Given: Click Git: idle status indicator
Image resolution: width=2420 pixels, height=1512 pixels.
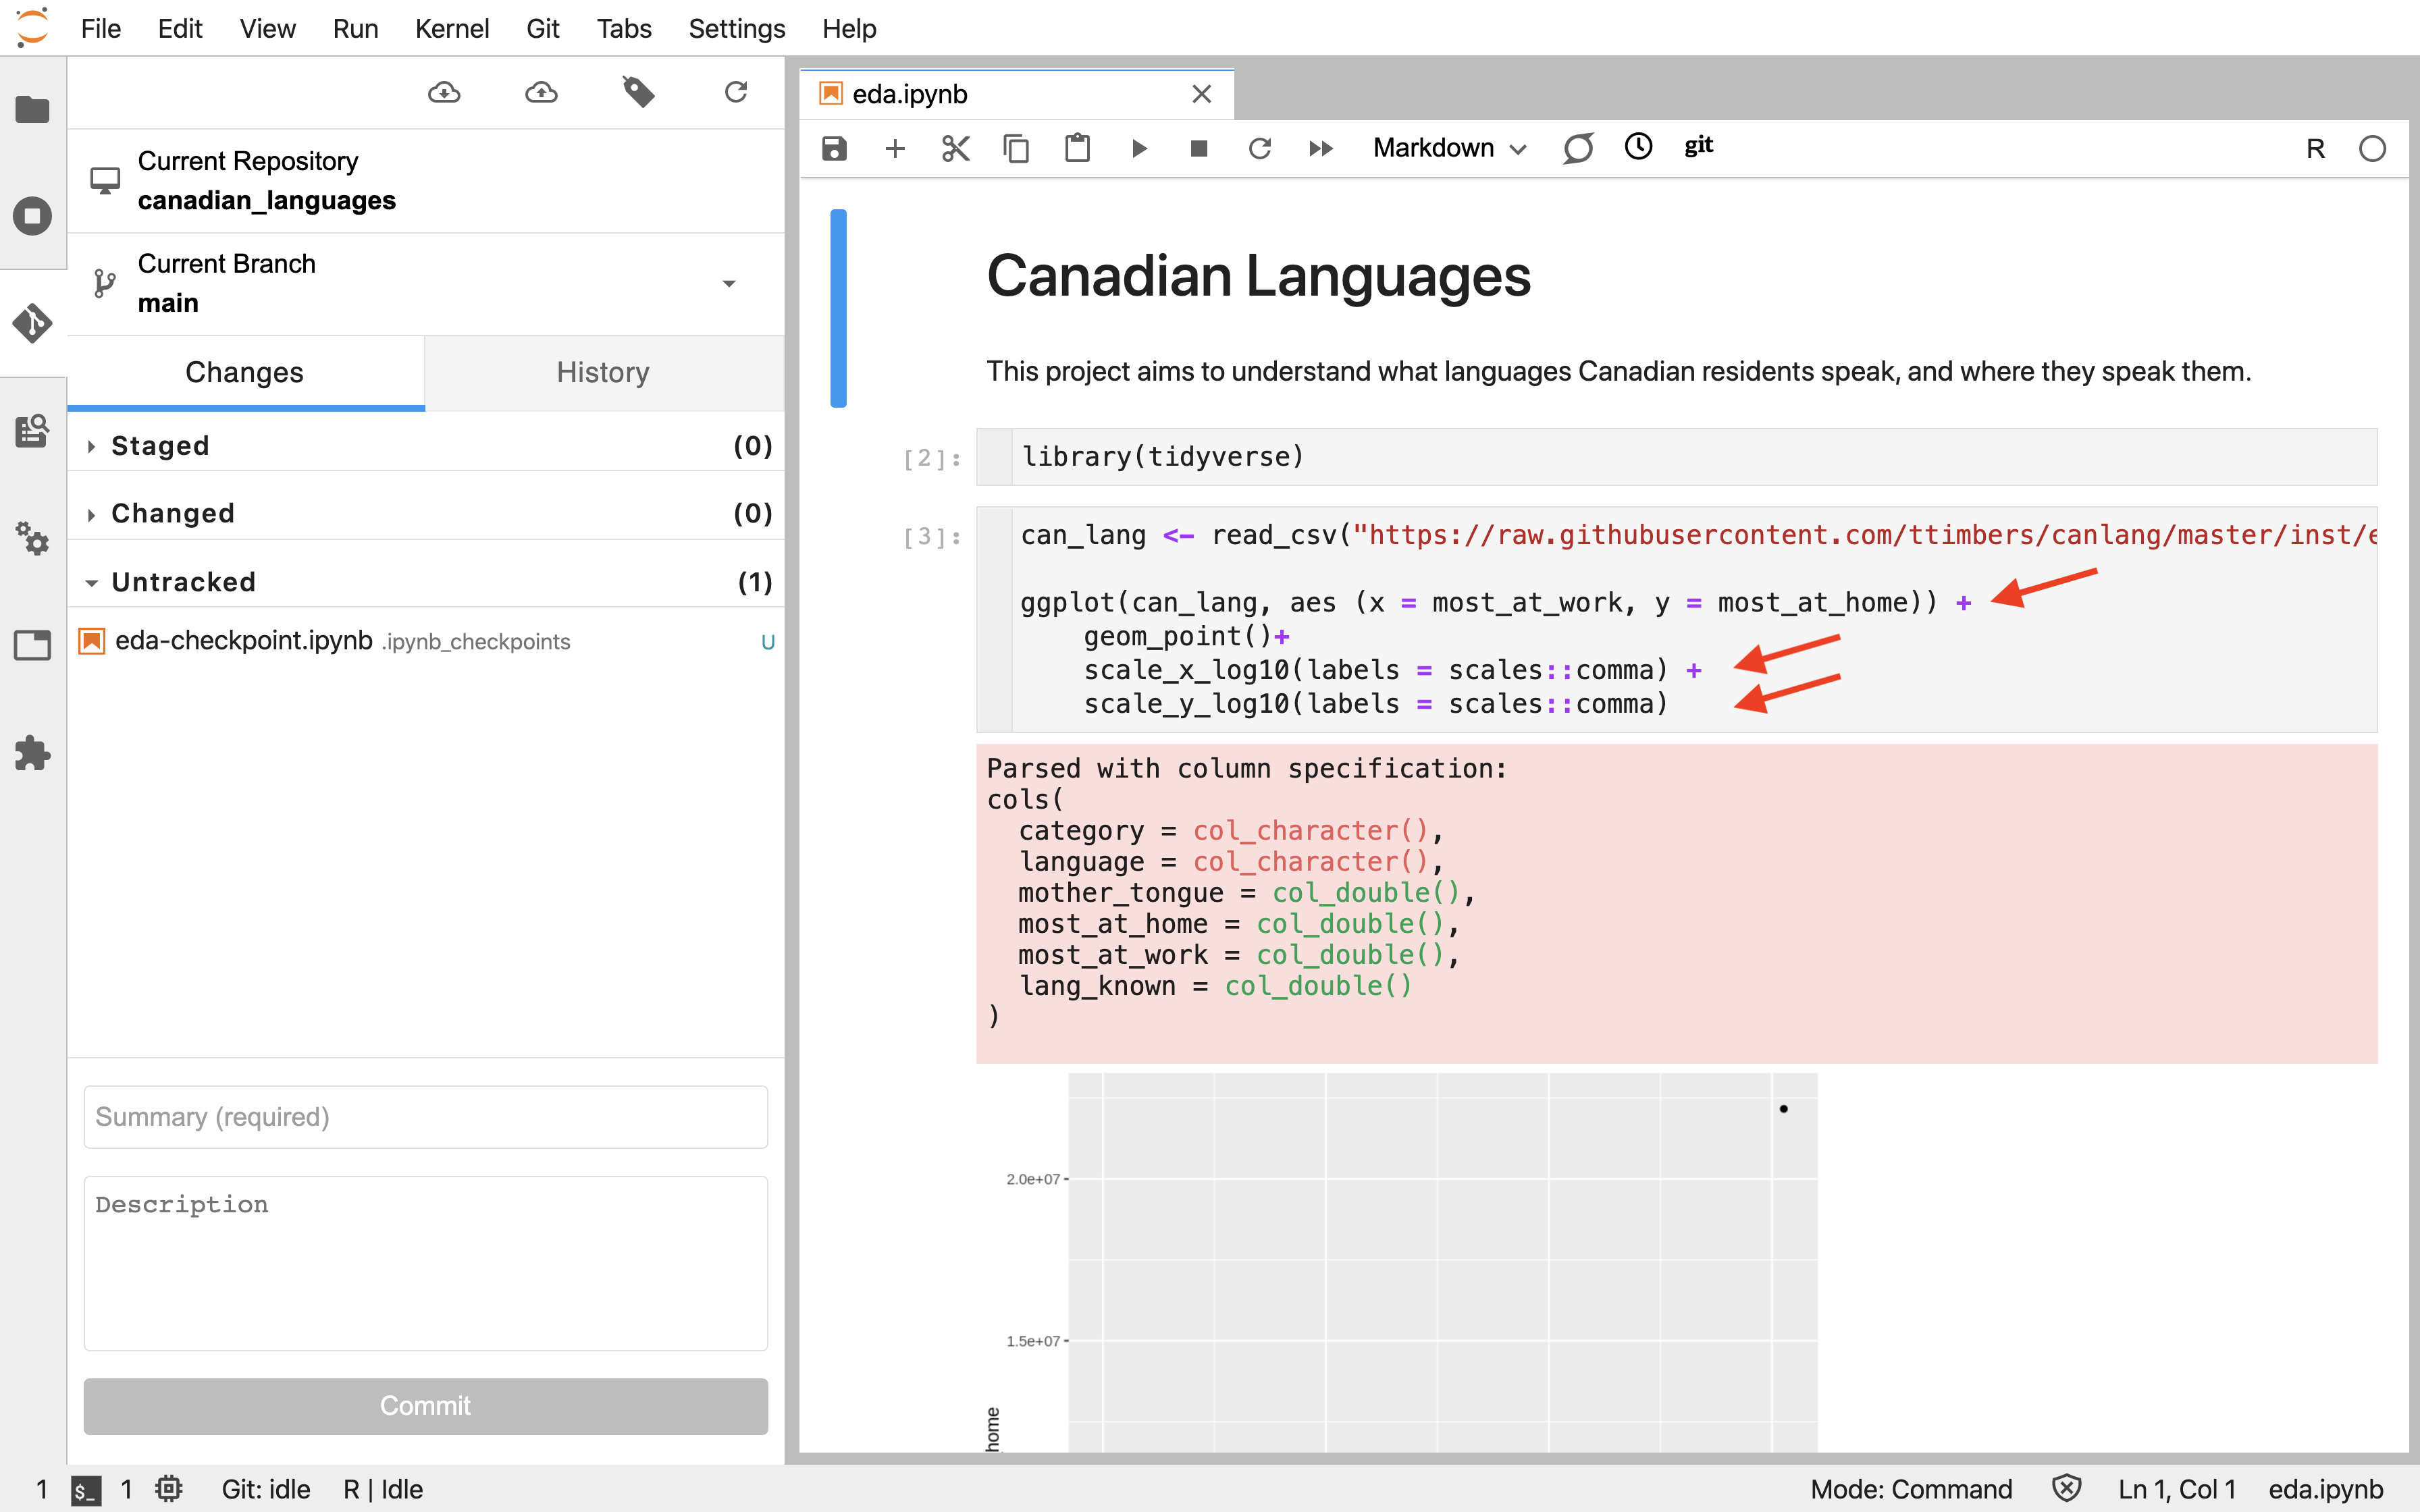Looking at the screenshot, I should pyautogui.click(x=266, y=1489).
